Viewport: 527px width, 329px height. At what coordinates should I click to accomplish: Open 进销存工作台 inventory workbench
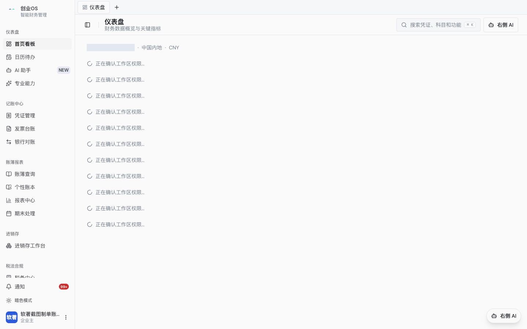point(37,246)
